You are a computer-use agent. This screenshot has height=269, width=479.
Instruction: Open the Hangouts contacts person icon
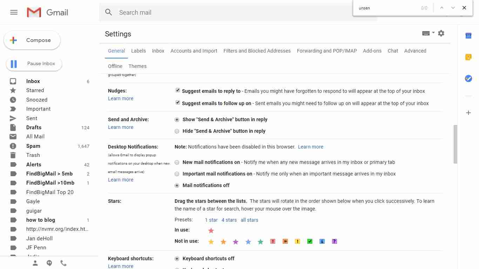click(x=35, y=263)
